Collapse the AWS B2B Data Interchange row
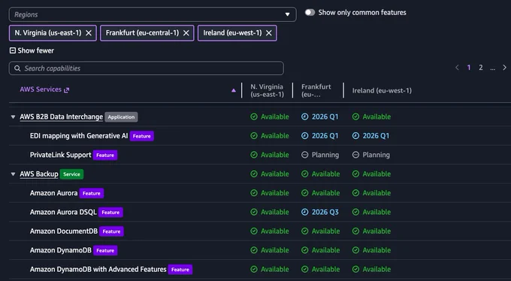The width and height of the screenshot is (511, 281). (x=13, y=116)
